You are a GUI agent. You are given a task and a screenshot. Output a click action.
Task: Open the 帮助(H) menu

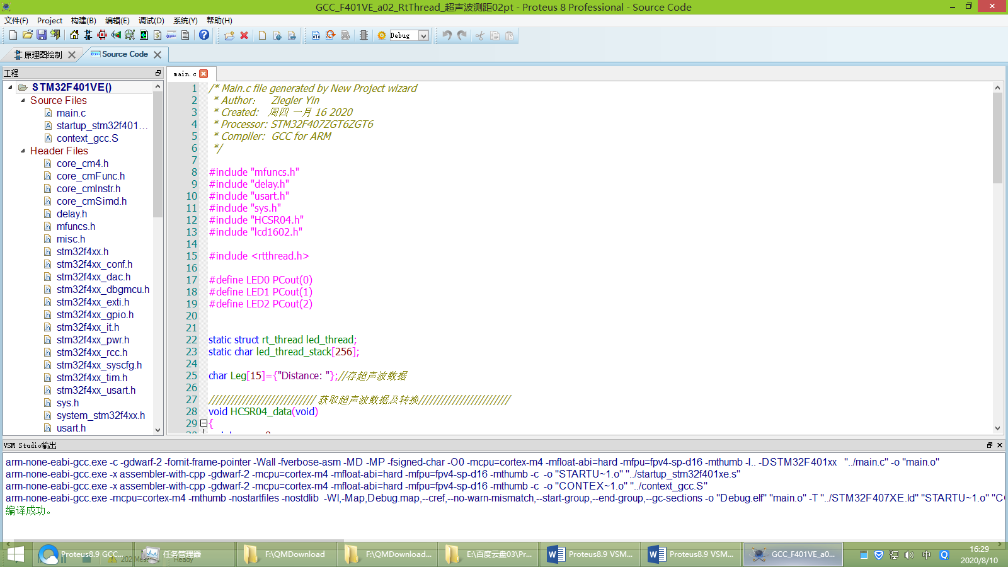tap(219, 20)
